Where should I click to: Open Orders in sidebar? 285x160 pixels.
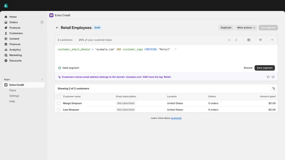coord(14,22)
